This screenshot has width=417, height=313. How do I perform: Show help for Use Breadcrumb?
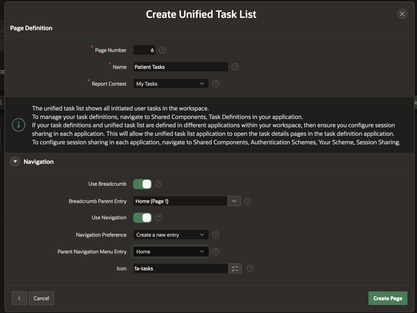point(158,184)
